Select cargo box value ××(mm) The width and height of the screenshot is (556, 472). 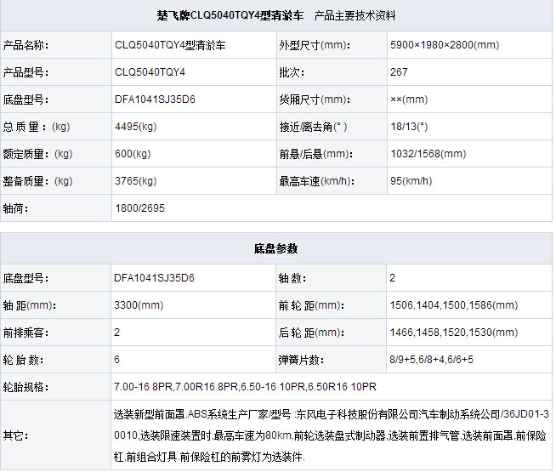409,100
